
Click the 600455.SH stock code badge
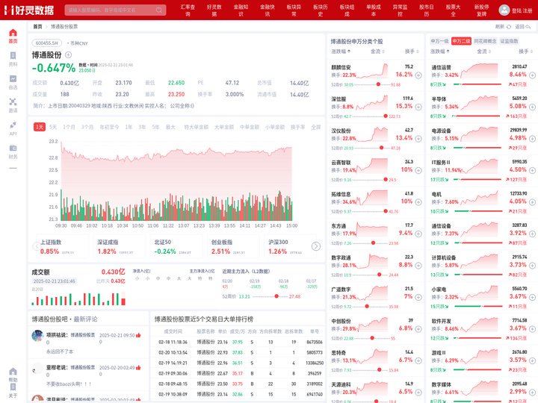[47, 43]
